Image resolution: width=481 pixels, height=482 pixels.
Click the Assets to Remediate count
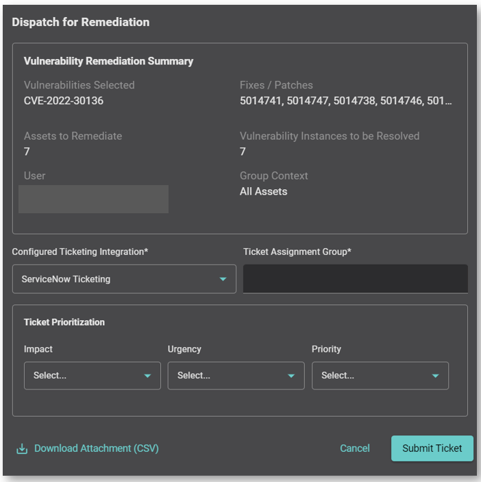click(27, 152)
